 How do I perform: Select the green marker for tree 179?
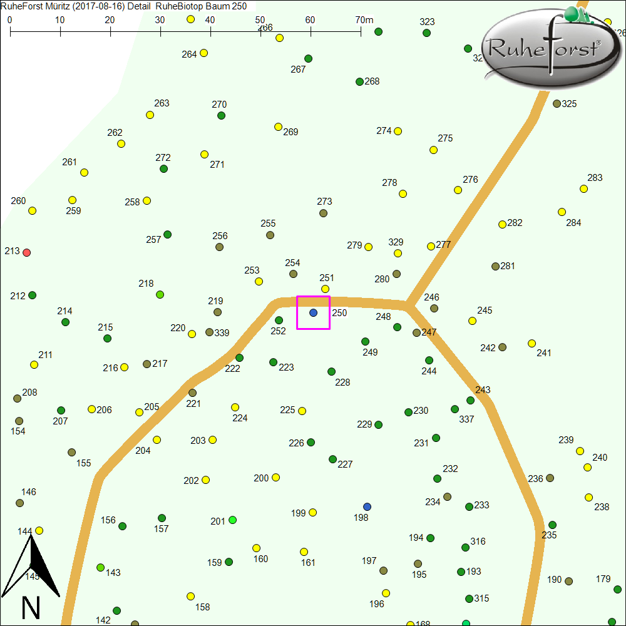617,590
